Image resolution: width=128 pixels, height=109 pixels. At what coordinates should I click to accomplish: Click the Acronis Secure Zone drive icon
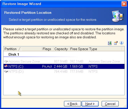(x=6, y=61)
